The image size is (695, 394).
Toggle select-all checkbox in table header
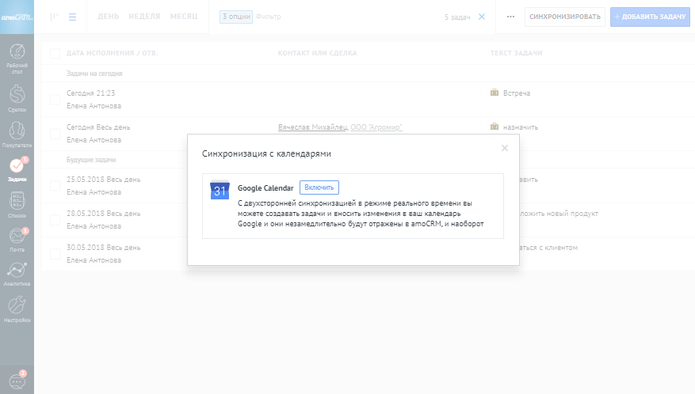(x=55, y=53)
